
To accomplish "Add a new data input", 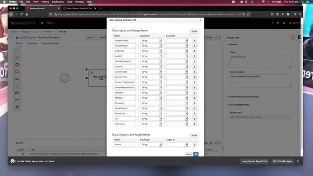I will point(194,31).
